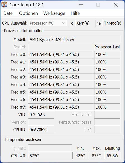This screenshot has width=125, height=163.
Task: Close the Core Temp window
Action: tap(116, 5)
